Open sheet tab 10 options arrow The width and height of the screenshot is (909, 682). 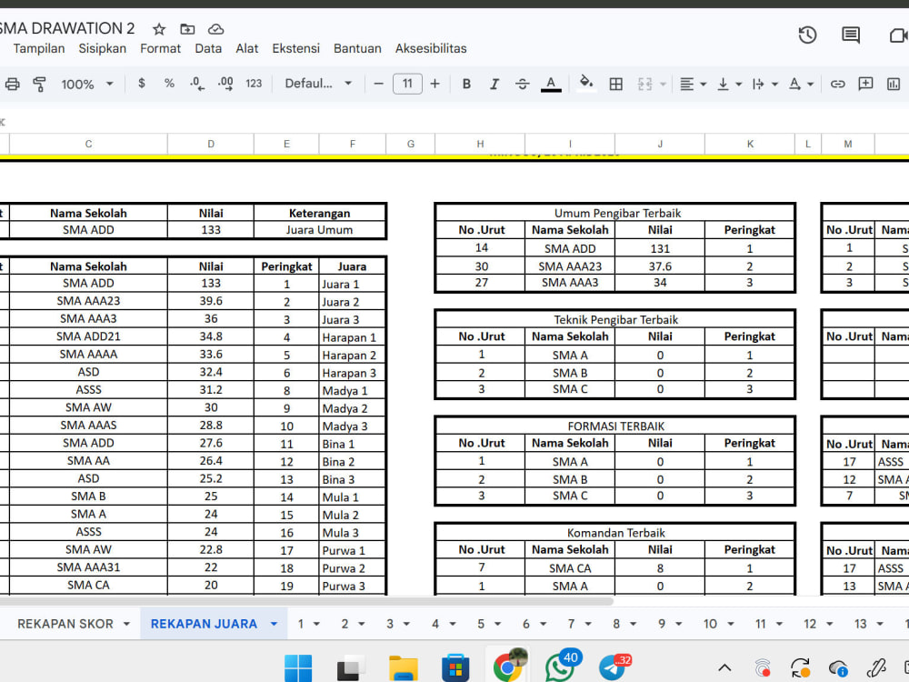coord(731,625)
